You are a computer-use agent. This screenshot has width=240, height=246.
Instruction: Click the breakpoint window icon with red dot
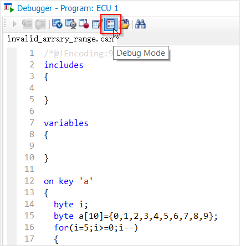point(84,24)
